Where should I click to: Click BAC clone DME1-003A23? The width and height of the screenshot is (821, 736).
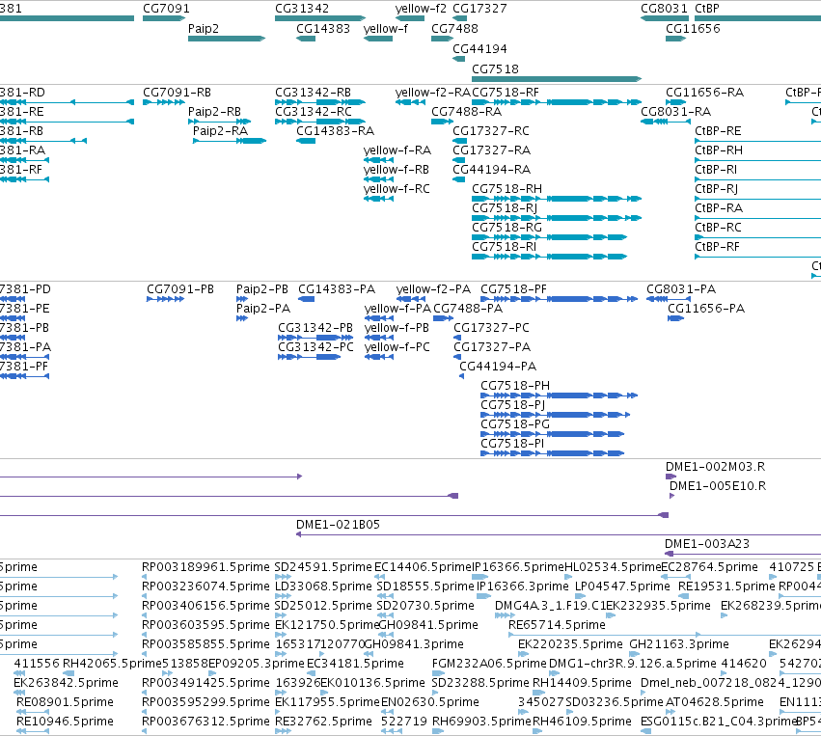pyautogui.click(x=743, y=554)
